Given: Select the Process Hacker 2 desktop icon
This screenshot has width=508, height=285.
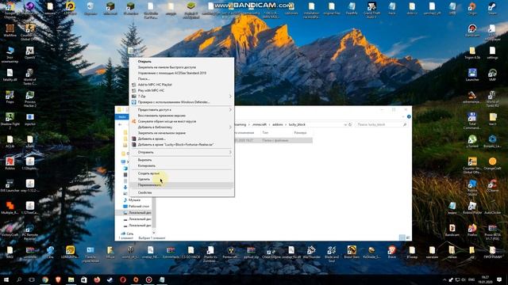Looking at the screenshot, I should coord(30,99).
